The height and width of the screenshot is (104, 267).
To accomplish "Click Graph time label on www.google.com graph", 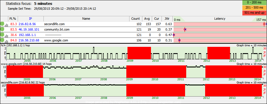I will 251,64.
